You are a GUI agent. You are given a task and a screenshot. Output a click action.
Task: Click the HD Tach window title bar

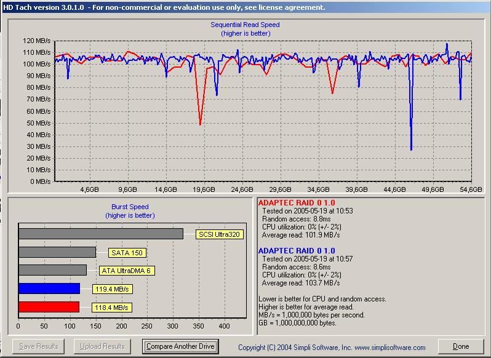(x=245, y=7)
